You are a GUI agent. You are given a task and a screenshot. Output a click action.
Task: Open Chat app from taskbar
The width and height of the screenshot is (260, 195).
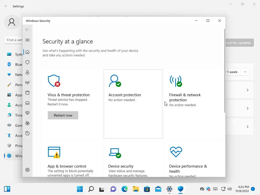(113, 189)
